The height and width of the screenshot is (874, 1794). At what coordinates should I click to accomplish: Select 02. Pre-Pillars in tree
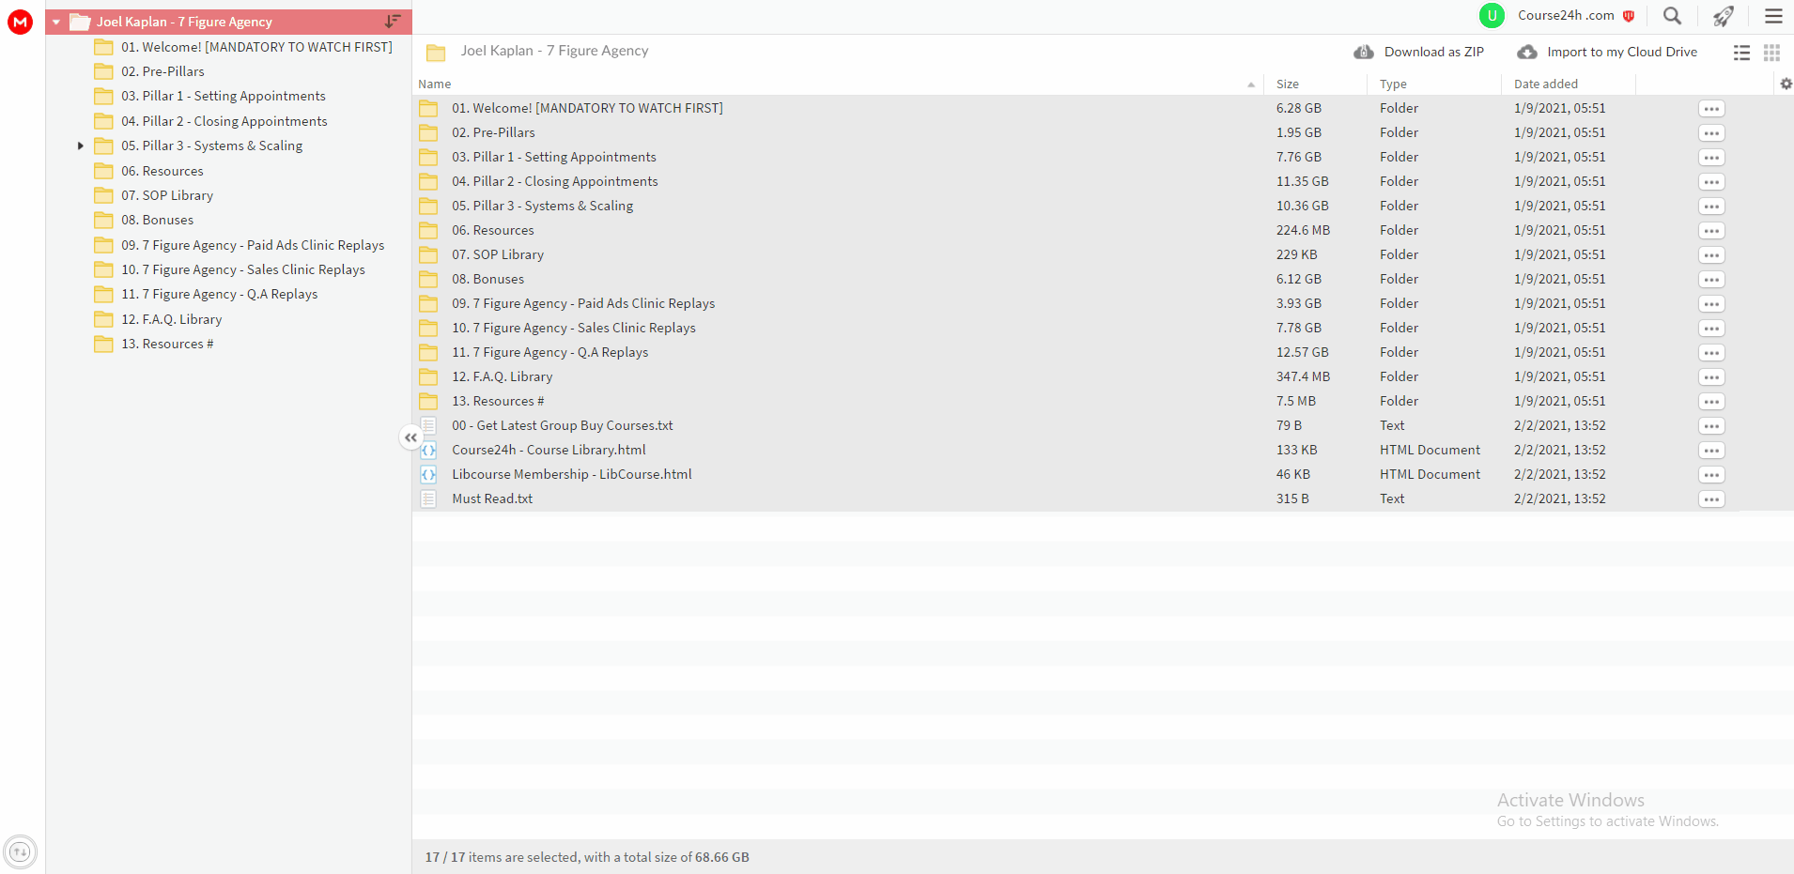click(162, 71)
